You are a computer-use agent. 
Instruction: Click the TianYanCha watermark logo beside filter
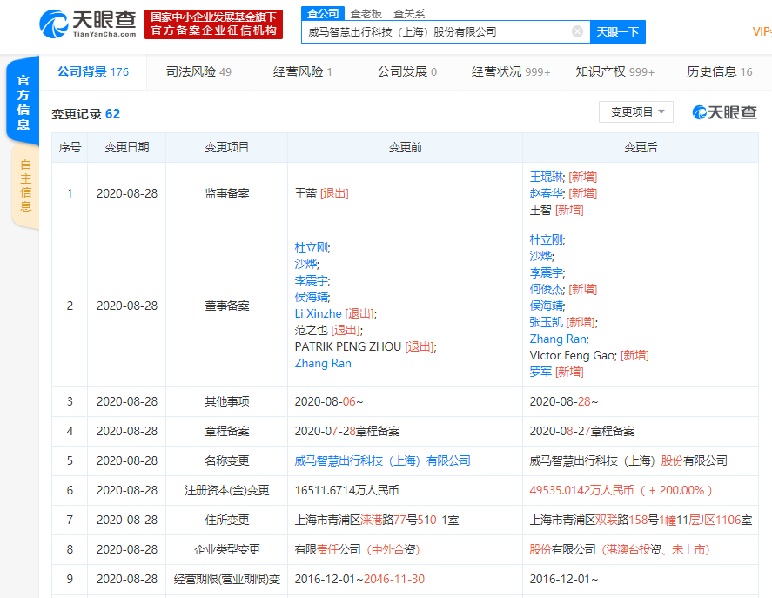point(724,112)
